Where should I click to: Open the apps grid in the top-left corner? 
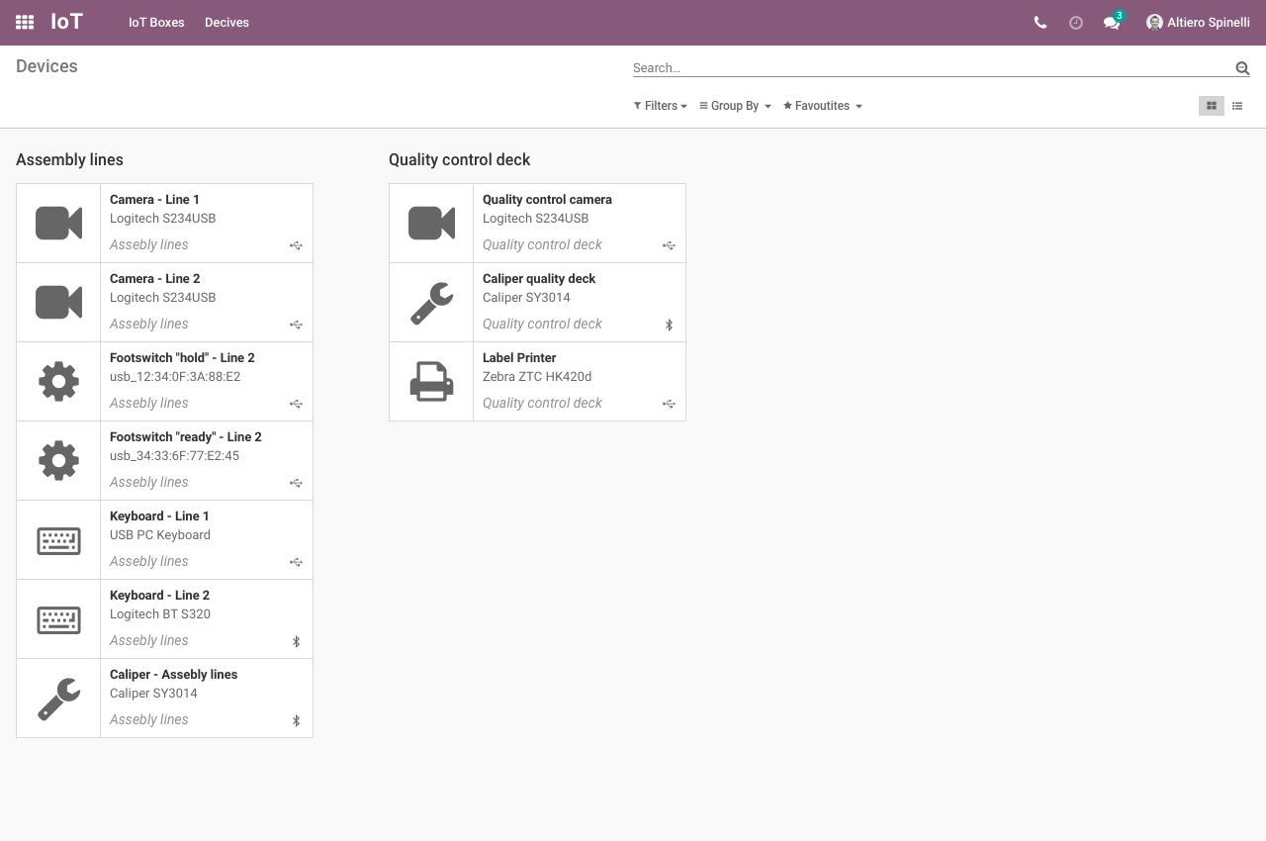(24, 22)
